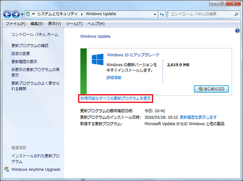
Task: Click the Control Panel icon in address bar
Action: pyautogui.click(x=28, y=14)
